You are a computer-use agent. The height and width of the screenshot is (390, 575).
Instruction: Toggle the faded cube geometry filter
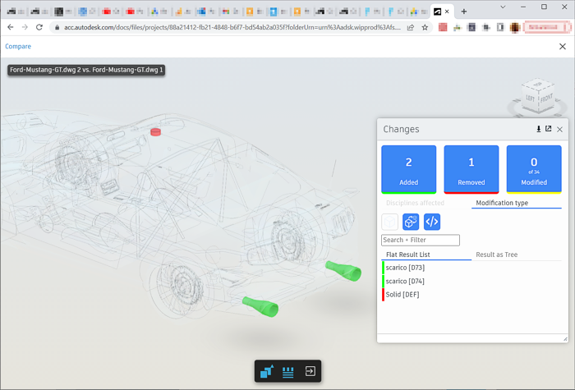point(390,222)
